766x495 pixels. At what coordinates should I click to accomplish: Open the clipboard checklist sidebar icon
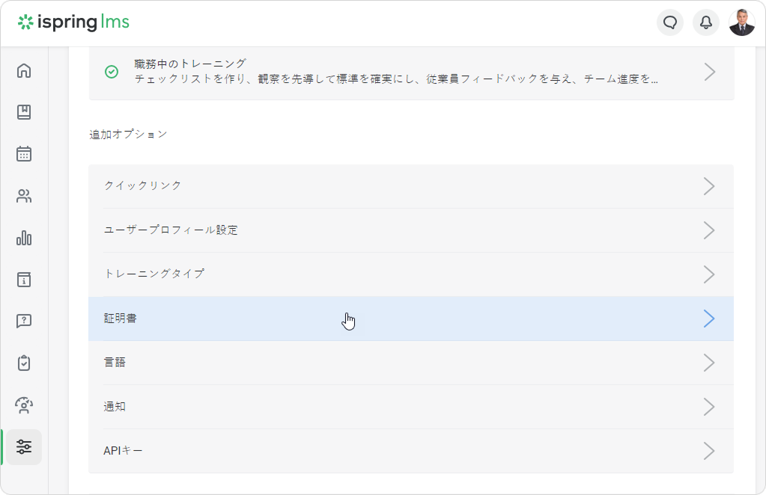[x=24, y=363]
